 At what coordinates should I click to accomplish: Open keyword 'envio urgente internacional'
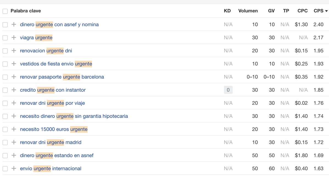pos(51,169)
